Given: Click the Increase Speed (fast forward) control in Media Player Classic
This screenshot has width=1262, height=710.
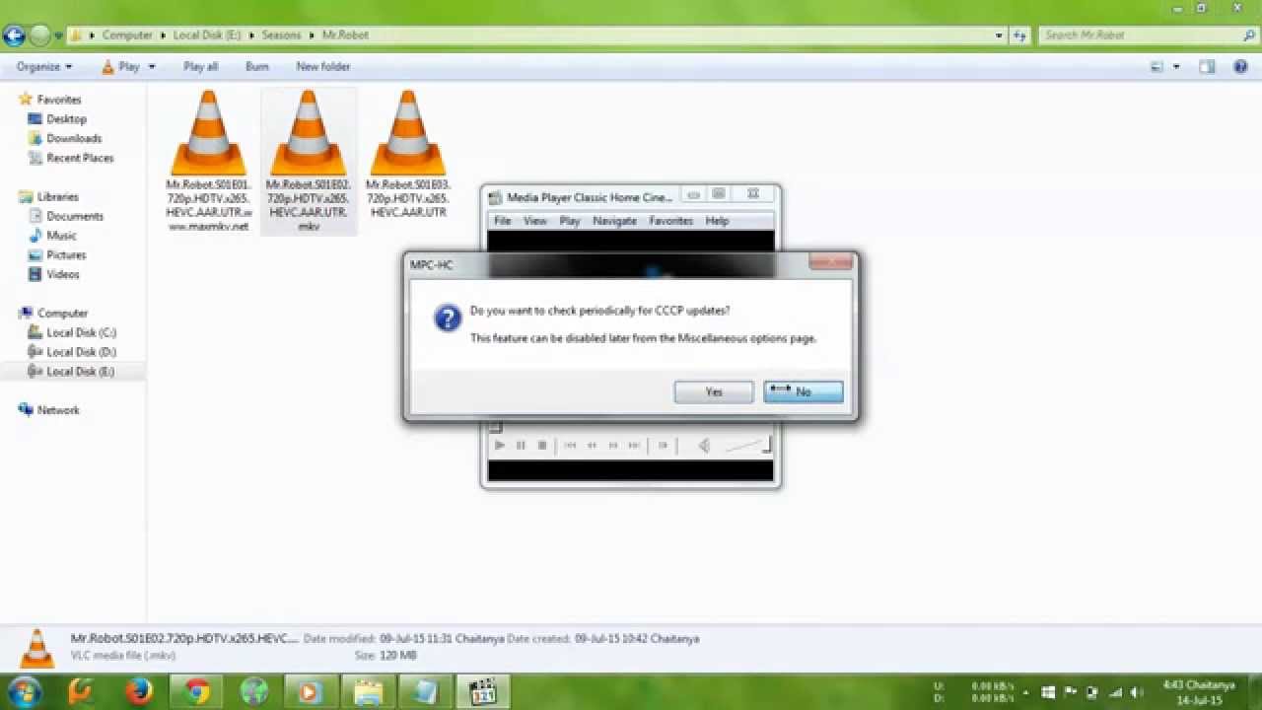Looking at the screenshot, I should (x=613, y=446).
